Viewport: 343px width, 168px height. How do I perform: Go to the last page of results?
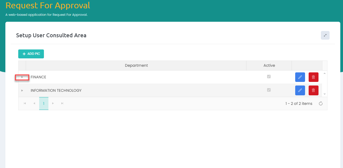click(x=62, y=103)
